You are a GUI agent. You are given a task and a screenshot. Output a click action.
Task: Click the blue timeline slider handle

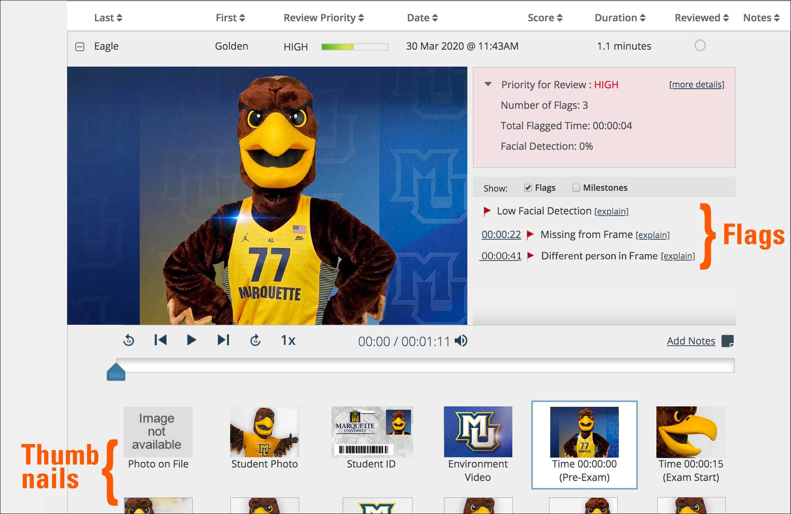(116, 372)
